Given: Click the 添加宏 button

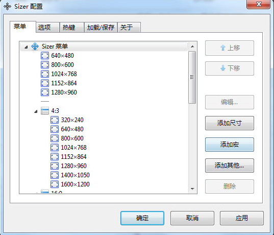Looking at the screenshot, I should (x=230, y=145).
